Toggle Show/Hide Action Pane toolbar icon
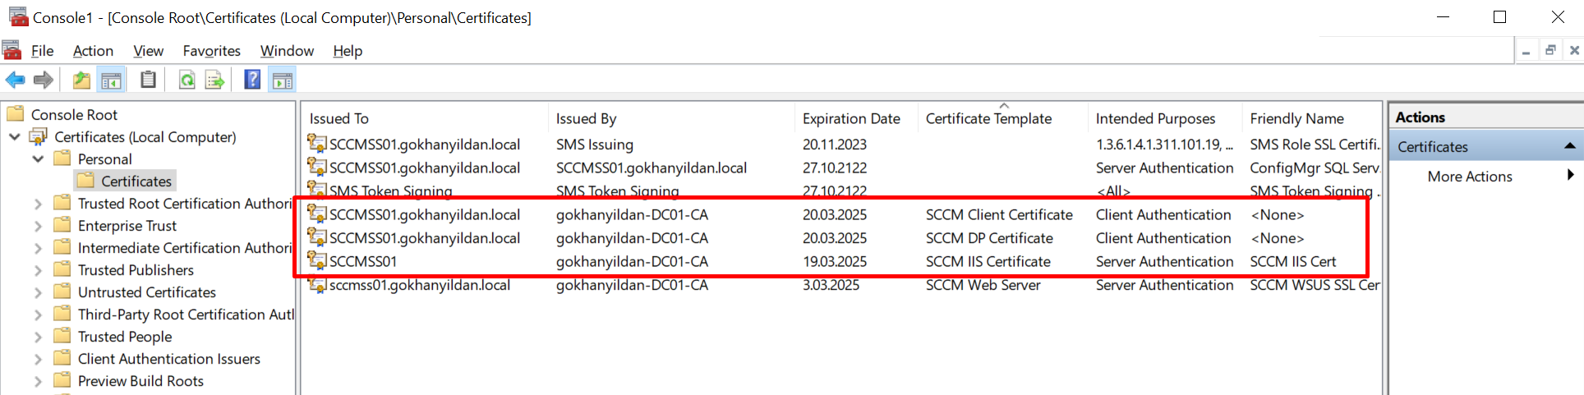The height and width of the screenshot is (395, 1584). click(282, 80)
